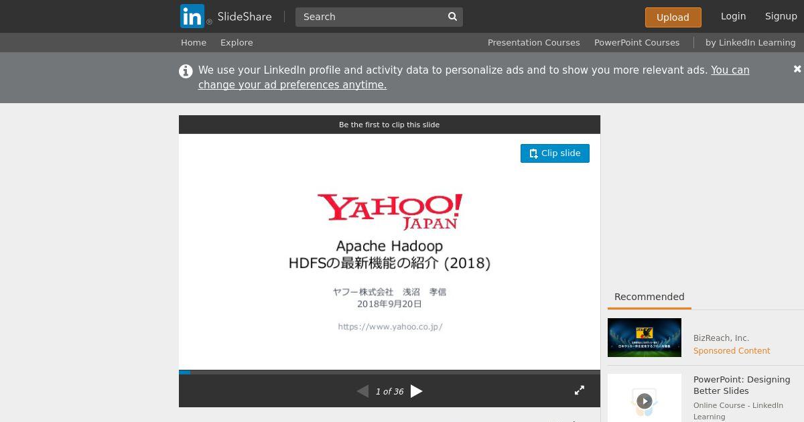Open the LinkedIn logo home link
Screen dimensions: 804x422
[x=192, y=16]
